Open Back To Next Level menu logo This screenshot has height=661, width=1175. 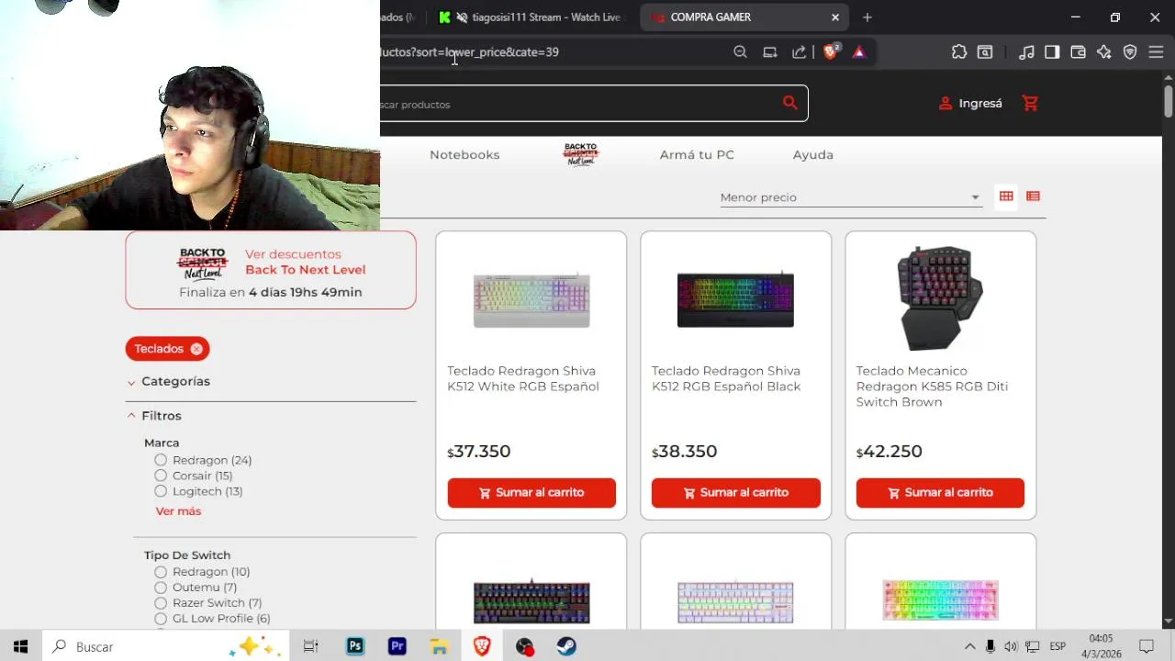(580, 154)
